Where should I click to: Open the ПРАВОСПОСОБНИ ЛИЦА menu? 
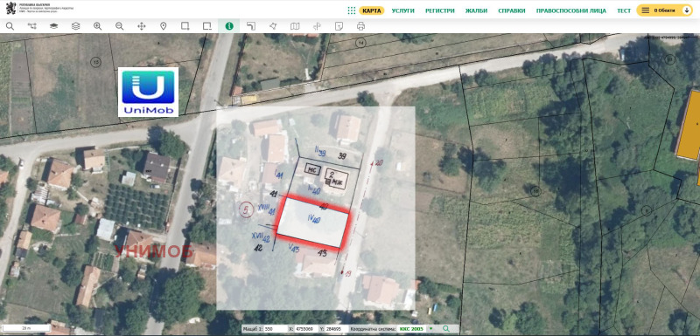click(x=571, y=10)
